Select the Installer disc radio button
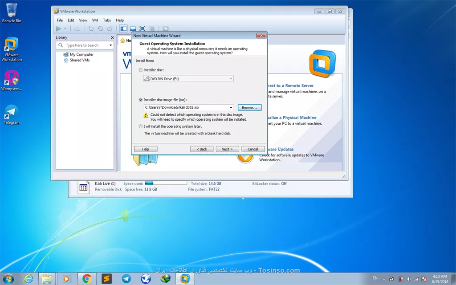The height and width of the screenshot is (285, 456). coord(140,70)
